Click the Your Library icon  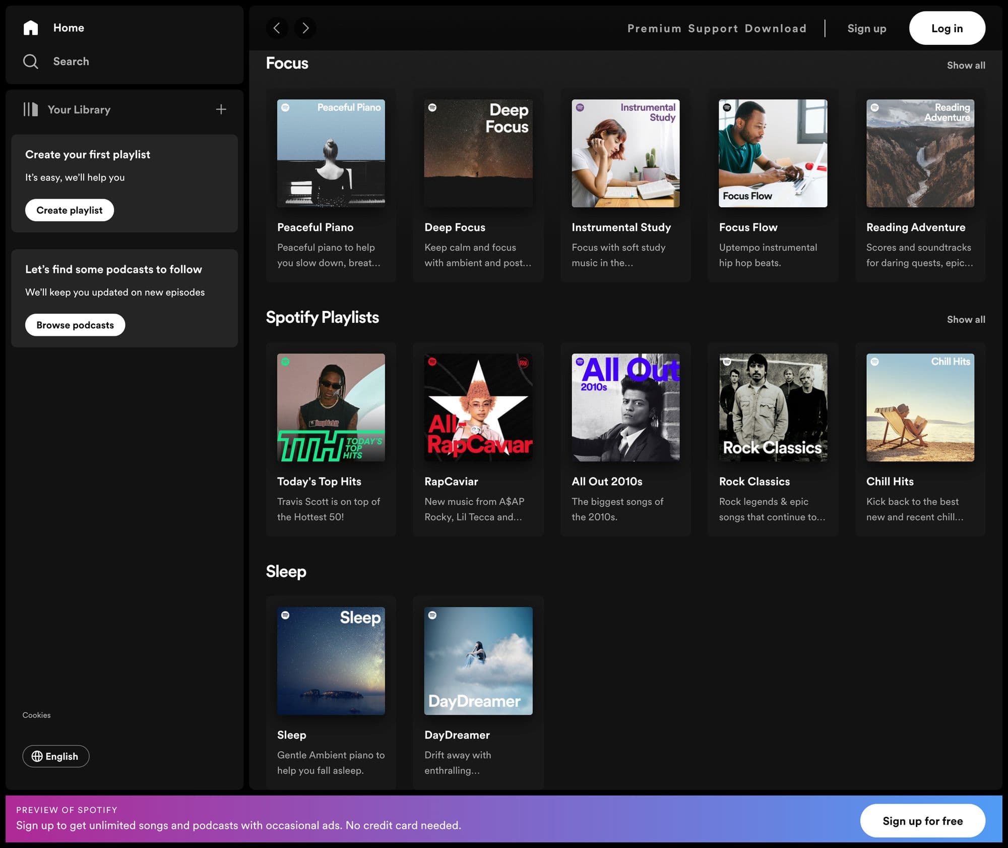point(31,109)
